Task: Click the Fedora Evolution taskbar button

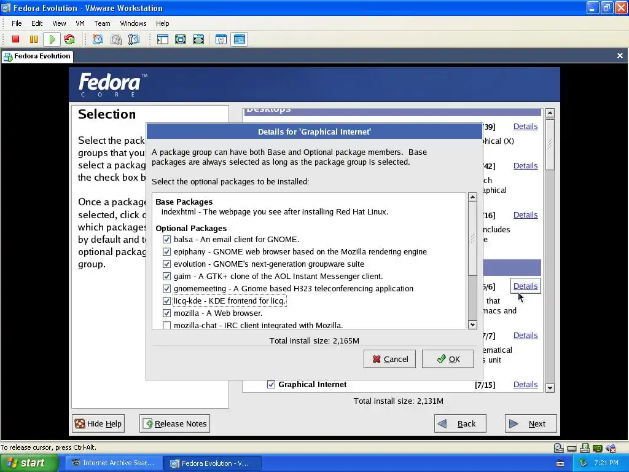Action: point(213,463)
